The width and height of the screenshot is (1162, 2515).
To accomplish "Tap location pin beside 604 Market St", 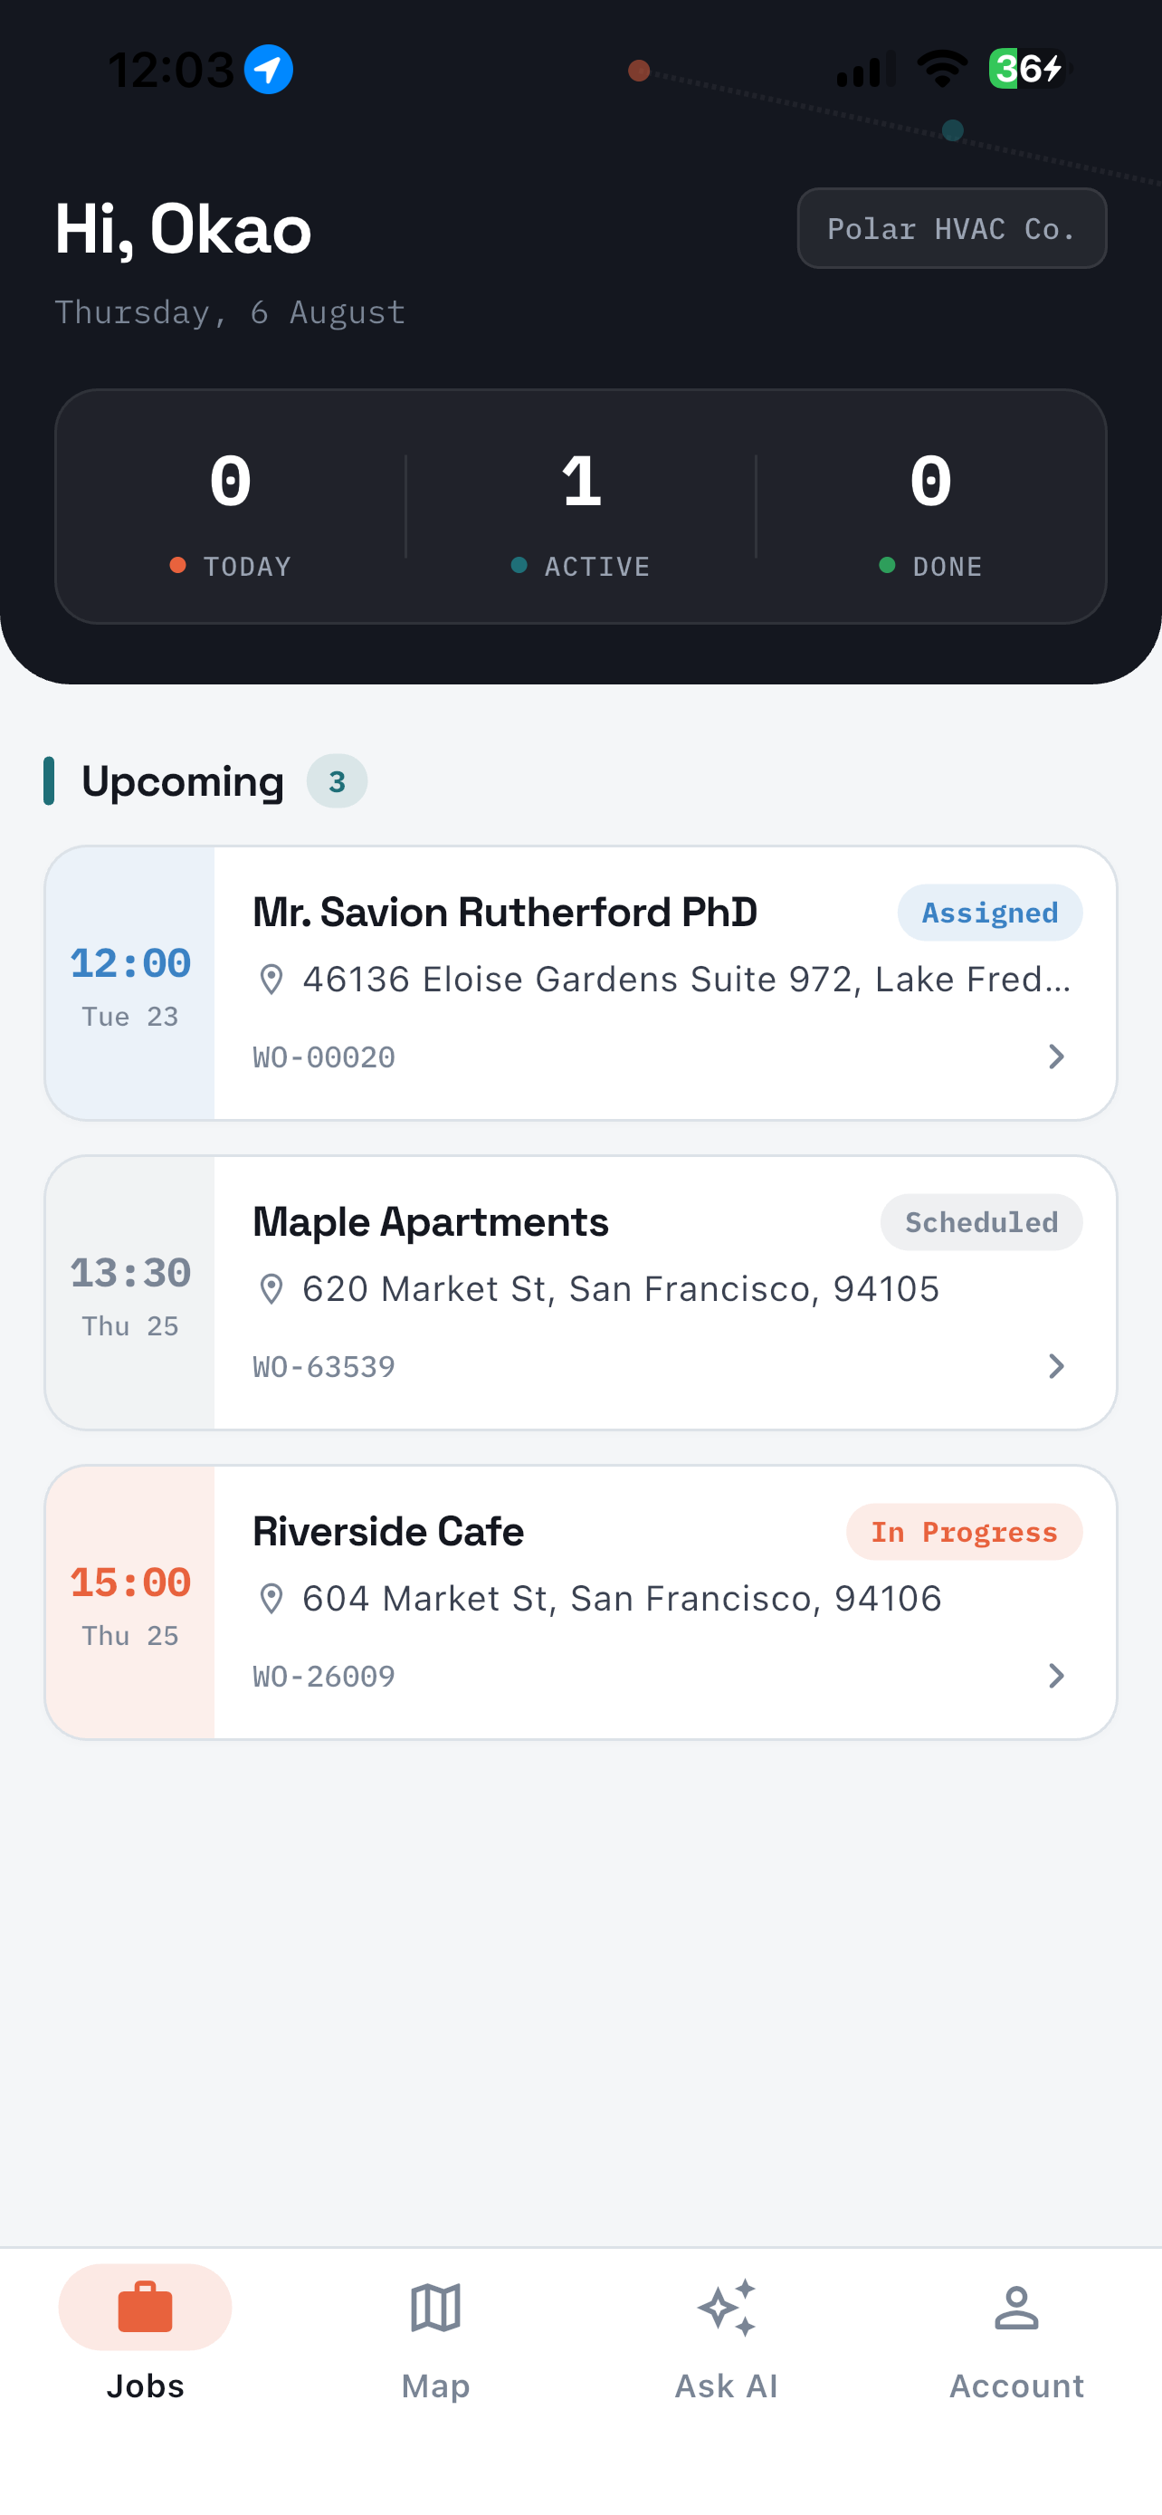I will click(271, 1598).
